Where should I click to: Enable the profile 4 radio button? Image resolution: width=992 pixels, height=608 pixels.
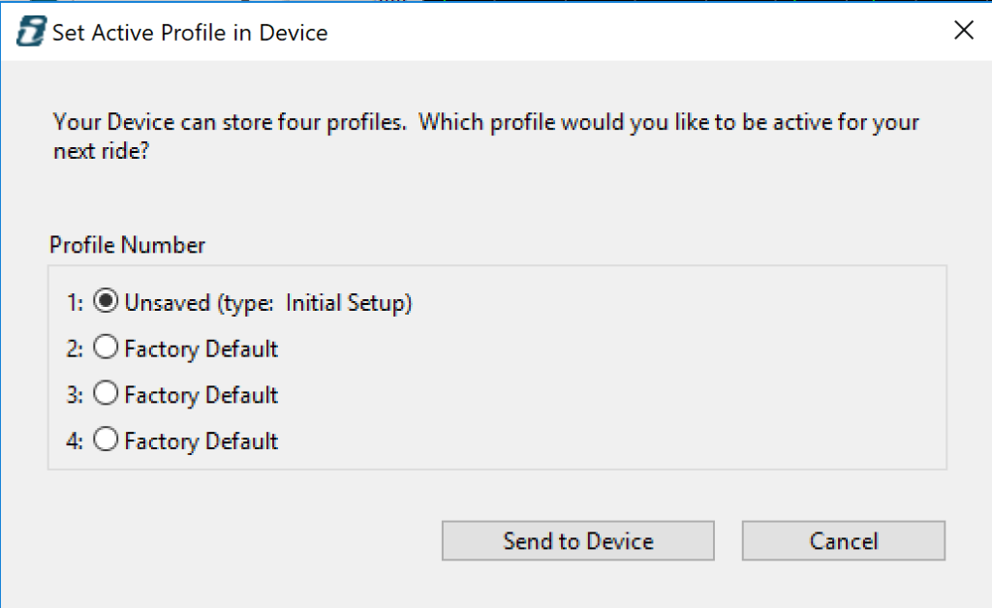(106, 441)
